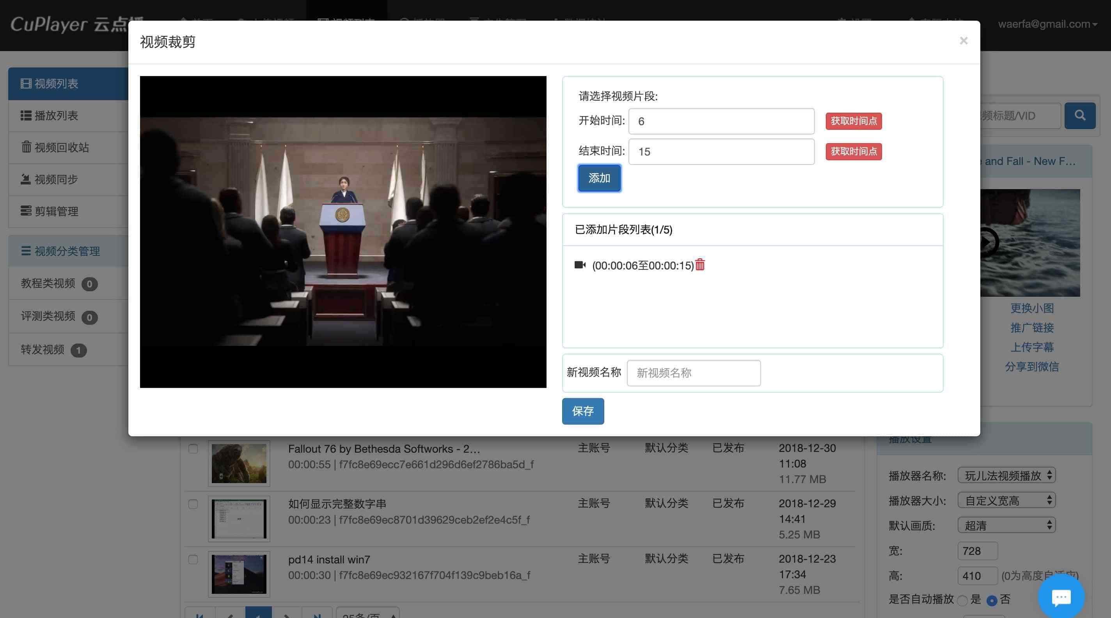Click the camera icon beside the added clip
Screen dimensions: 1111x618
pos(580,265)
